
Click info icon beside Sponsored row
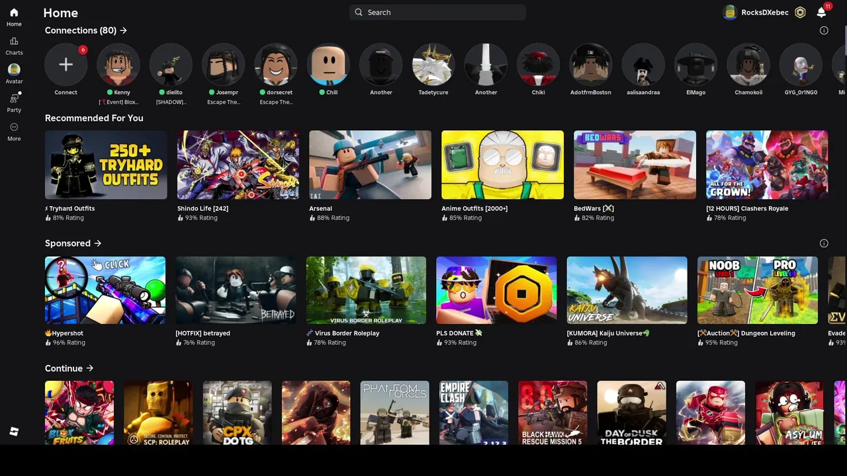824,243
